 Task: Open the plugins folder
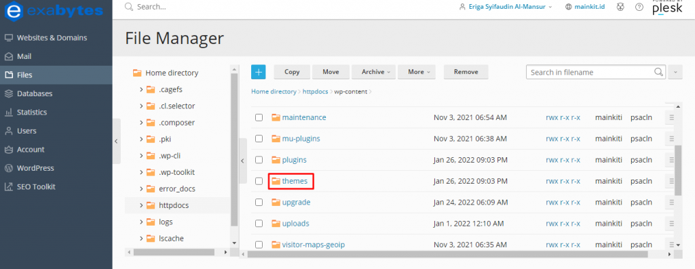click(295, 160)
